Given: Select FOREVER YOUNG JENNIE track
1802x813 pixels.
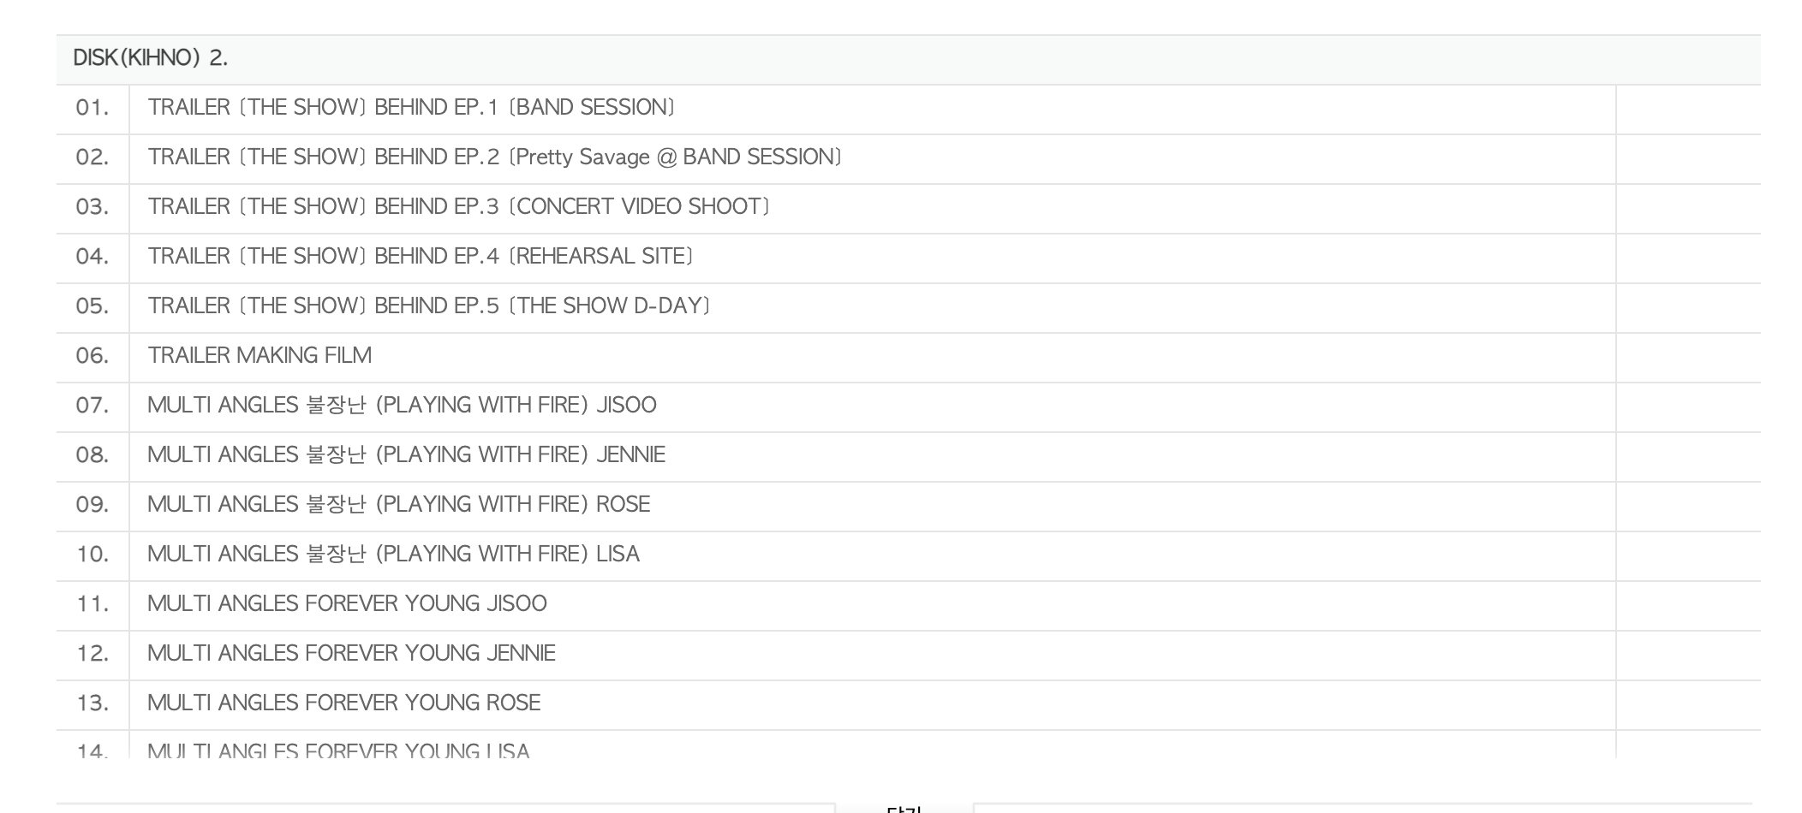Looking at the screenshot, I should click(x=351, y=654).
